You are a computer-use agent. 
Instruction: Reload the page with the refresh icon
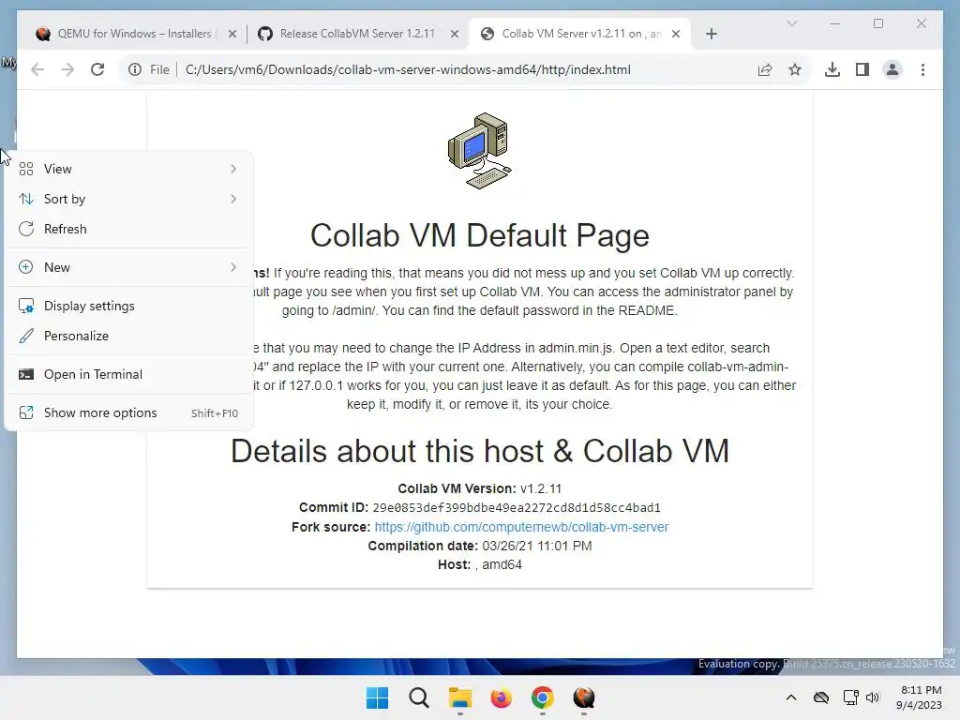click(97, 69)
